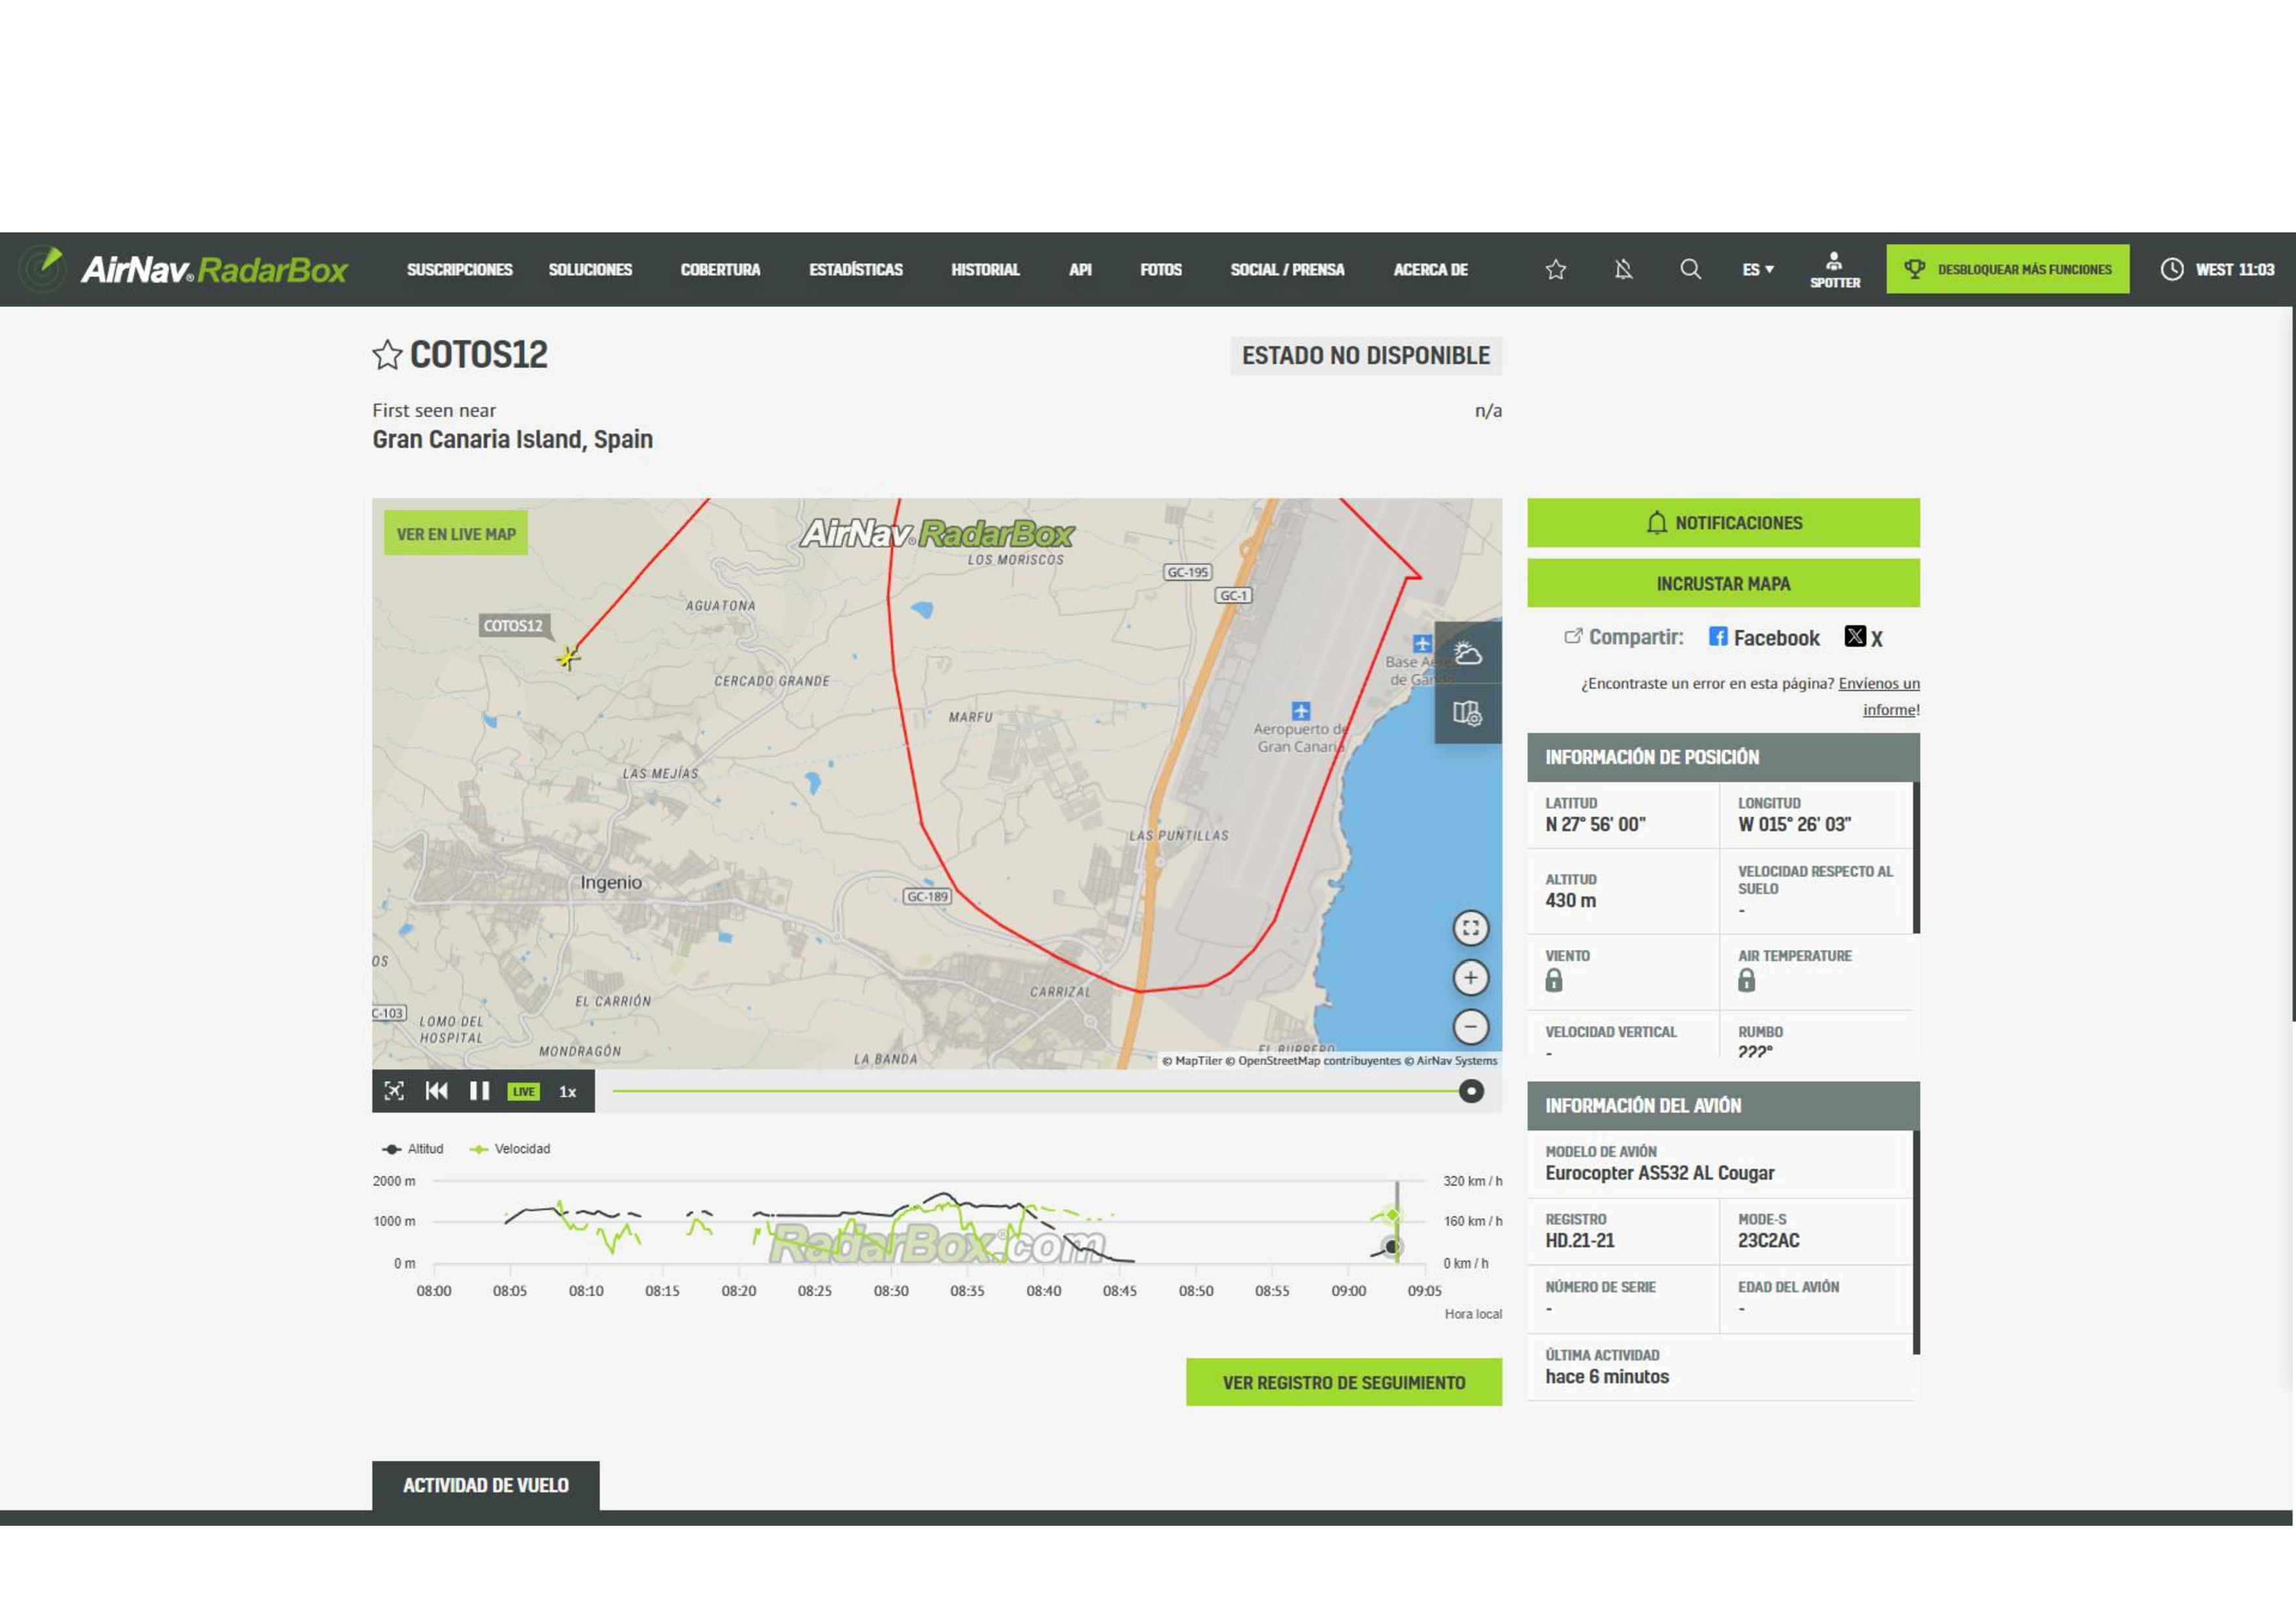Click Desbloquear más funciones button
Image resolution: width=2296 pixels, height=1624 pixels.
pos(2007,269)
